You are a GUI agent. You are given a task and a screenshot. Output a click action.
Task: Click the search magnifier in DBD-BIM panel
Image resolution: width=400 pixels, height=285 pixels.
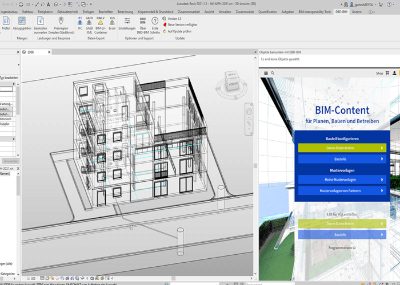273,73
